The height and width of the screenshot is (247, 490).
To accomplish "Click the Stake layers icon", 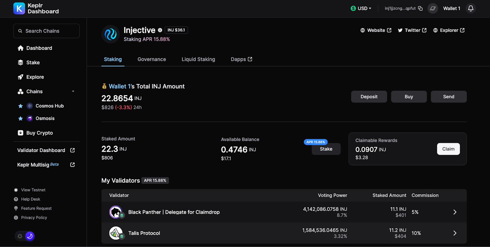I will pos(21,63).
